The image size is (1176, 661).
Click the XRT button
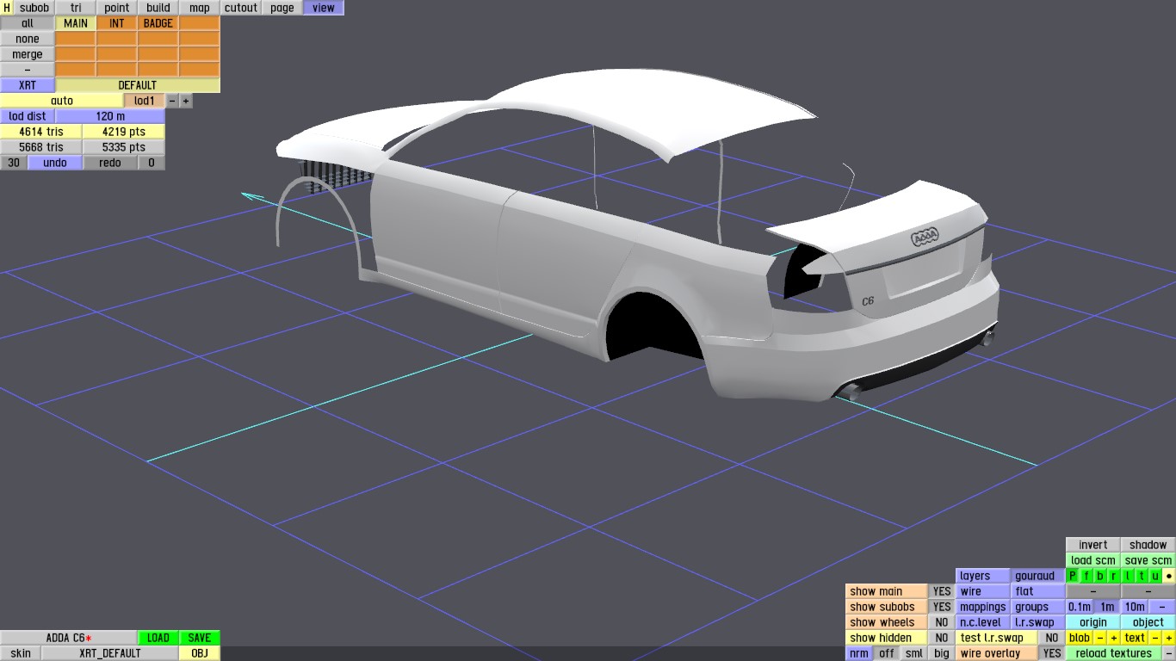tap(28, 85)
